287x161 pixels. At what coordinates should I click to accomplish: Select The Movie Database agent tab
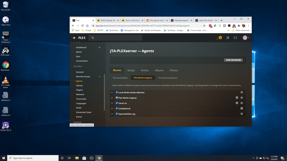[168, 78]
